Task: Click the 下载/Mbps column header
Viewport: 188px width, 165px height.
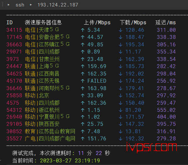Action: tap(133, 23)
